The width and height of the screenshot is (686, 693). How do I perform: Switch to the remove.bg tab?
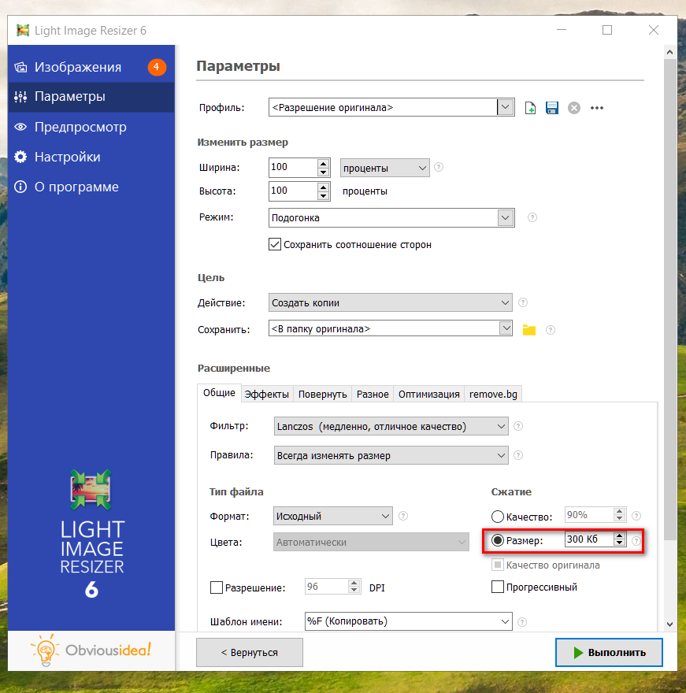tap(493, 395)
